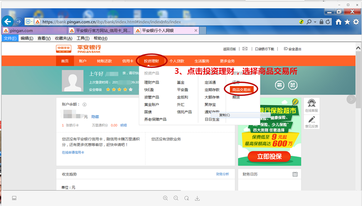Click the envelope messages icon
362x206 pixels.
click(245, 49)
